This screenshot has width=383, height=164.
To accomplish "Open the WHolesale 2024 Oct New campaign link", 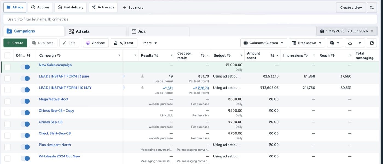I will [x=59, y=156].
